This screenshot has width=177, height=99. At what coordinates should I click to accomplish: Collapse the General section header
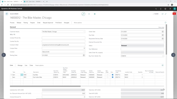point(13,27)
